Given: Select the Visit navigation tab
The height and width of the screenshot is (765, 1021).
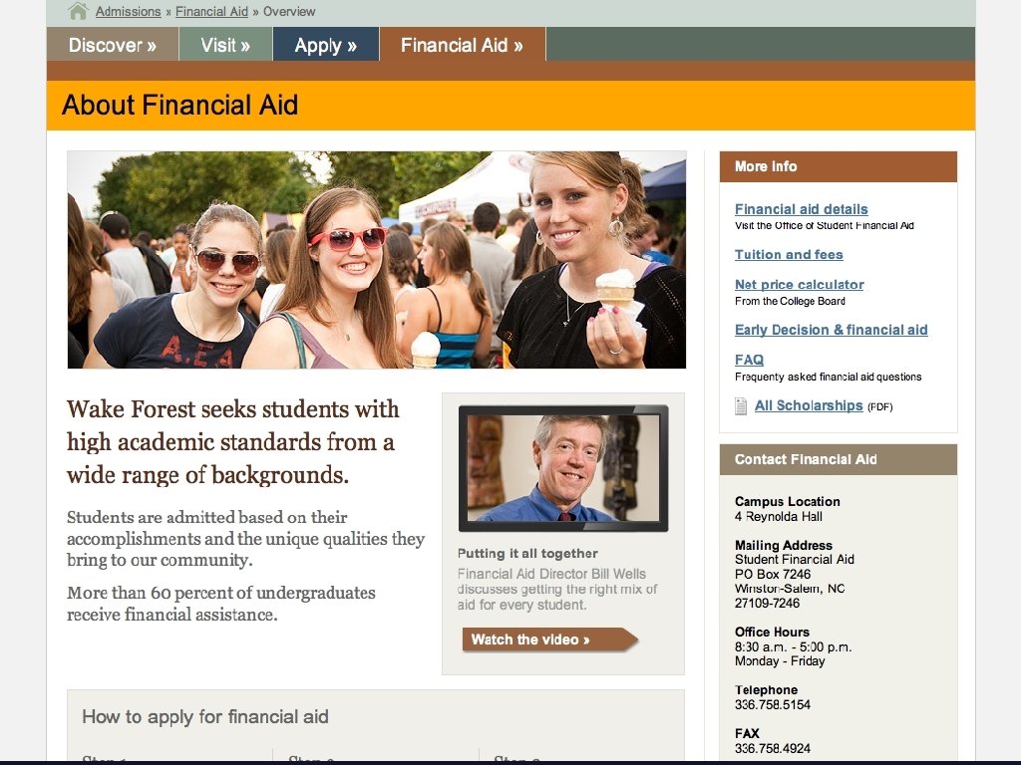Looking at the screenshot, I should (225, 44).
